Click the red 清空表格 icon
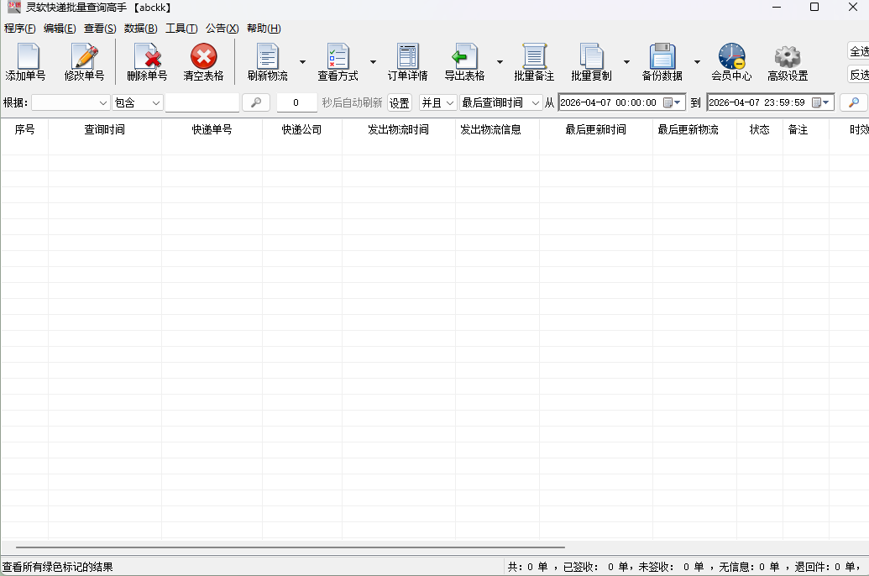The image size is (869, 576). pos(203,57)
